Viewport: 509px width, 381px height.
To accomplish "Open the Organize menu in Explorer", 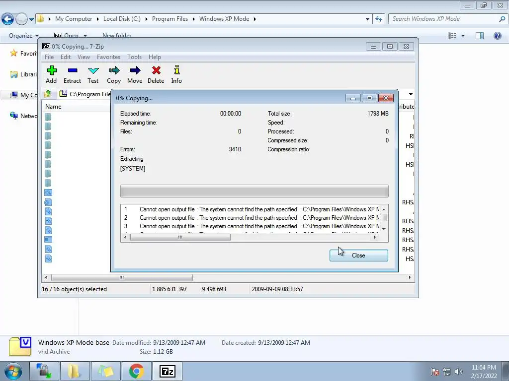I will [24, 36].
